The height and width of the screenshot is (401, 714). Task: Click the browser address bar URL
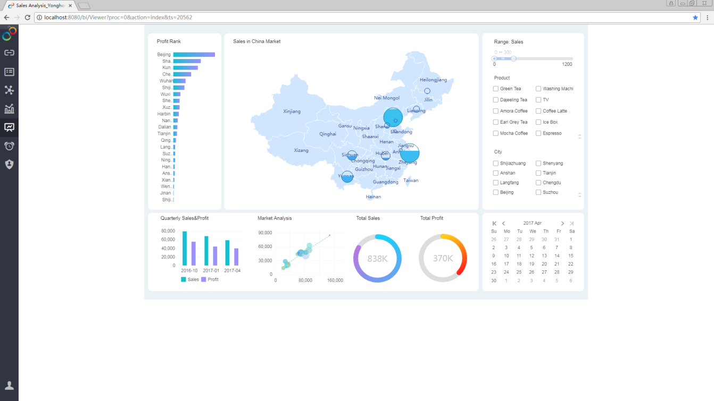[x=118, y=18]
